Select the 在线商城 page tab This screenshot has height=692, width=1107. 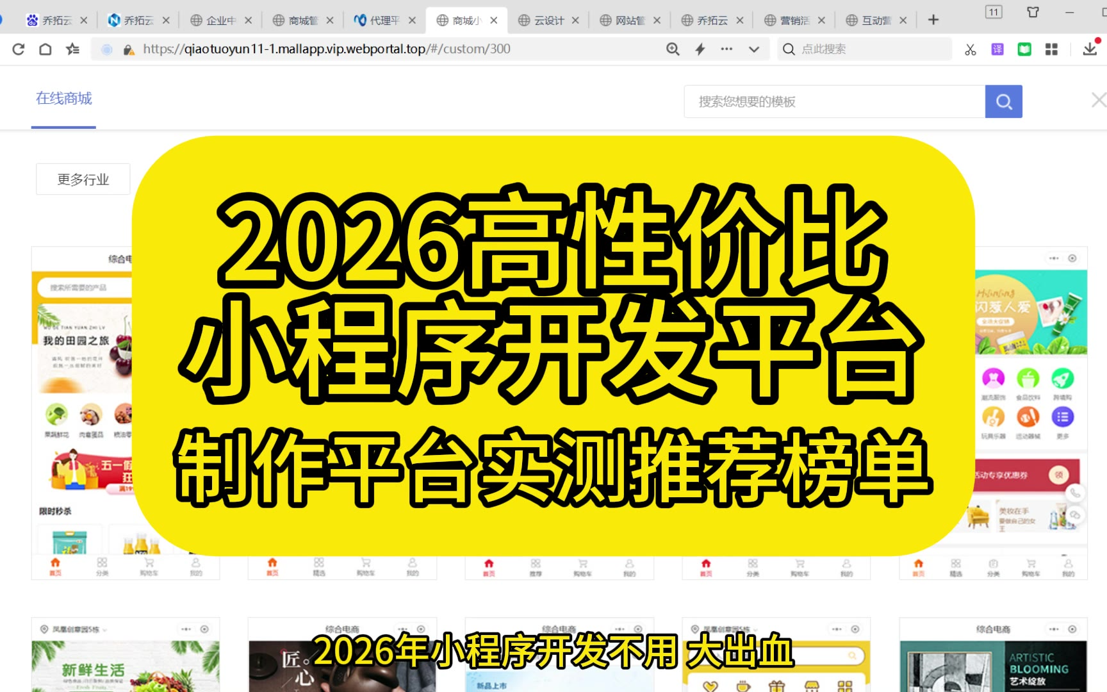tap(64, 99)
